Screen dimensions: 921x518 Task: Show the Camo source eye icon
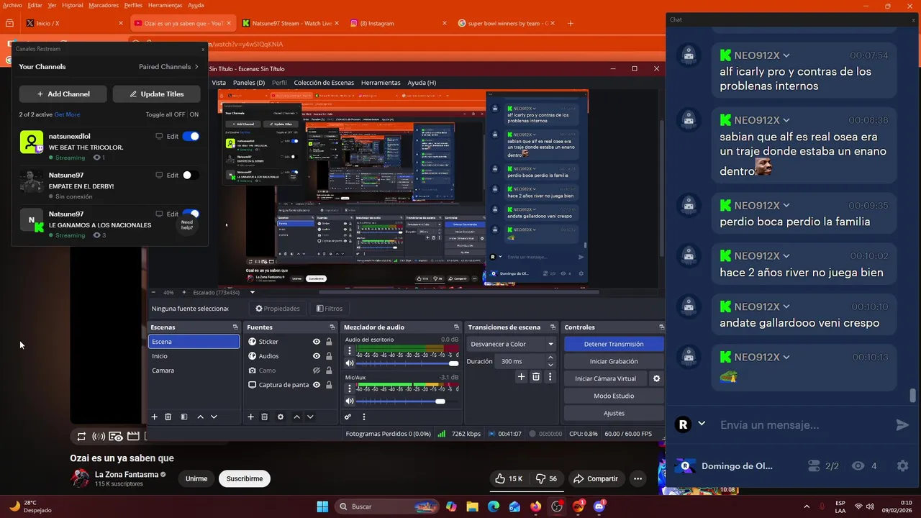[x=316, y=371]
